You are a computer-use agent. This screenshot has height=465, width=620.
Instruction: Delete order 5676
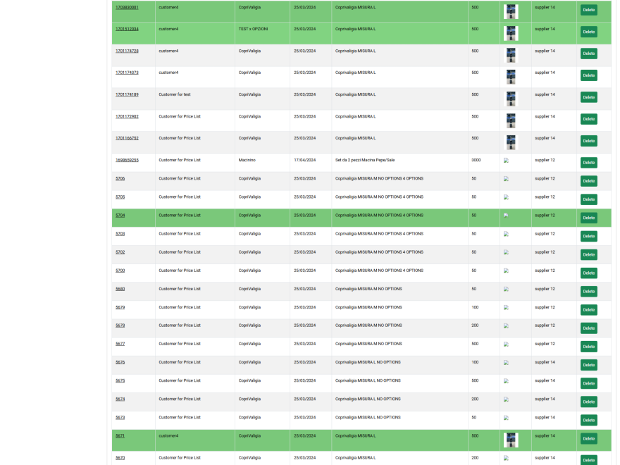[588, 365]
